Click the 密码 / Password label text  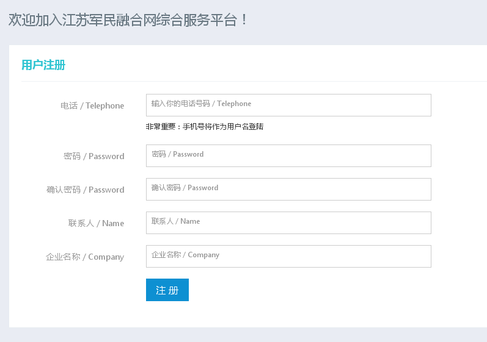tap(94, 156)
